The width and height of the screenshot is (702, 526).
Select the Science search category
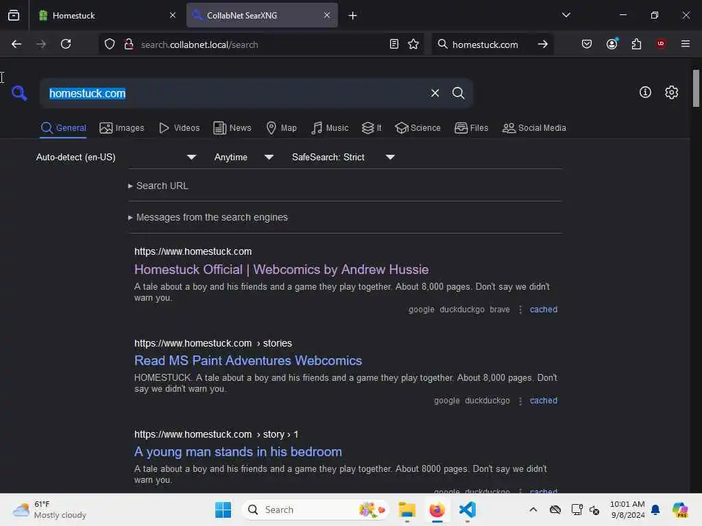[x=417, y=128]
